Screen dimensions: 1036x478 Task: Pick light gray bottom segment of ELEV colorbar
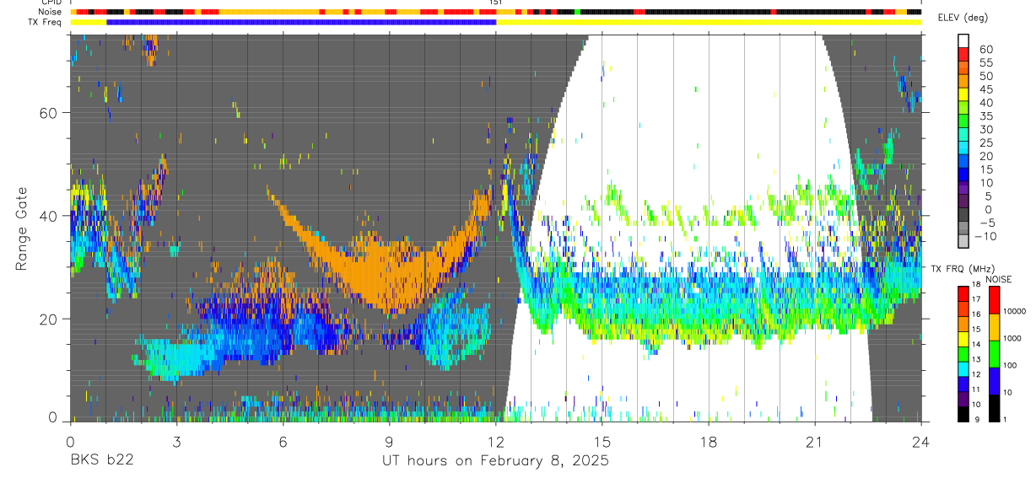(964, 241)
